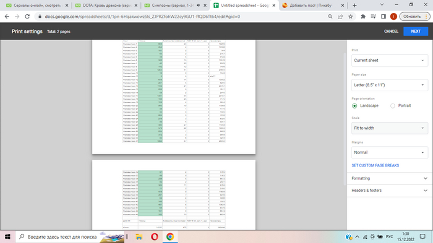Open the Windows Start menu
Image resolution: width=433 pixels, height=243 pixels.
[x=7, y=237]
